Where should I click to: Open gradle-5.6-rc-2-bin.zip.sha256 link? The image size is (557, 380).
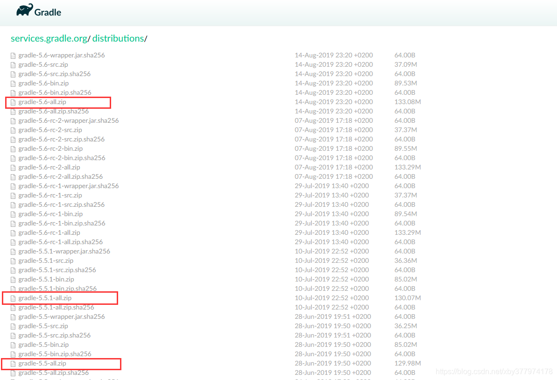pos(62,158)
